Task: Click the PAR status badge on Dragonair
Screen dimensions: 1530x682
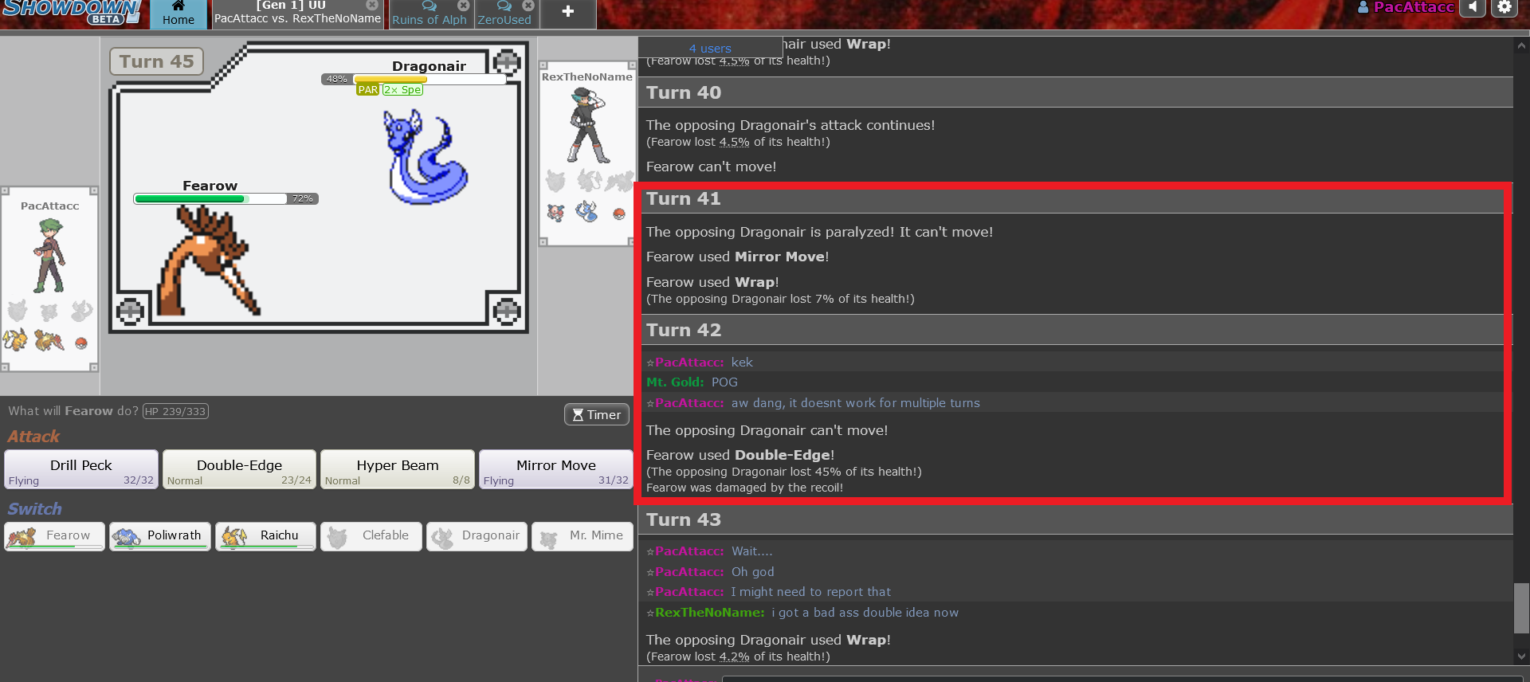Action: pos(368,90)
